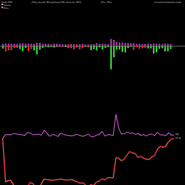Select the Price legend label
Viewport: 185px width, 185px height.
[6, 8]
